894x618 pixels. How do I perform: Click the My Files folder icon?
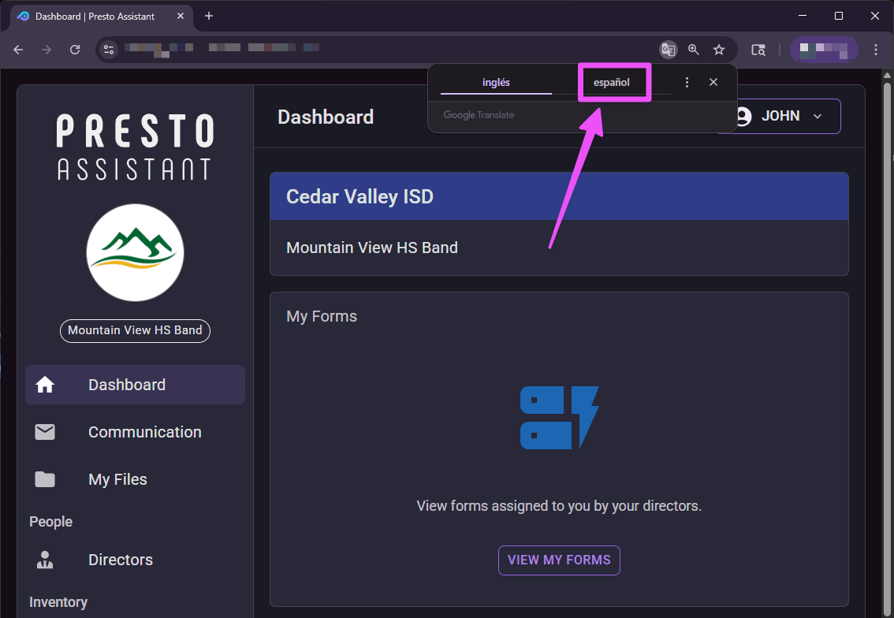coord(45,479)
